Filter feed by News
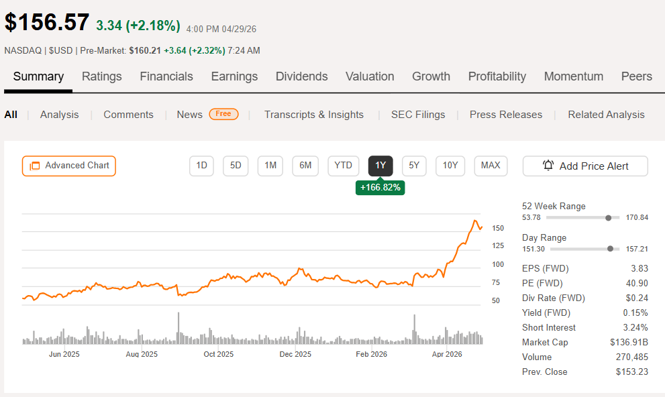The width and height of the screenshot is (665, 397). pos(190,115)
